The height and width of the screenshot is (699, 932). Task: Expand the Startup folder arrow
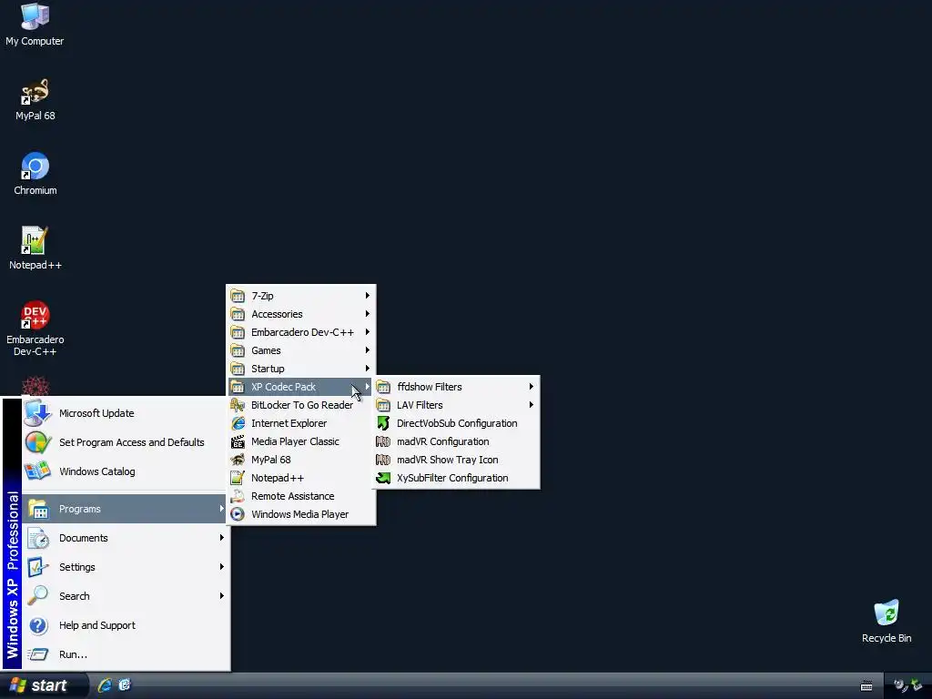tap(368, 369)
